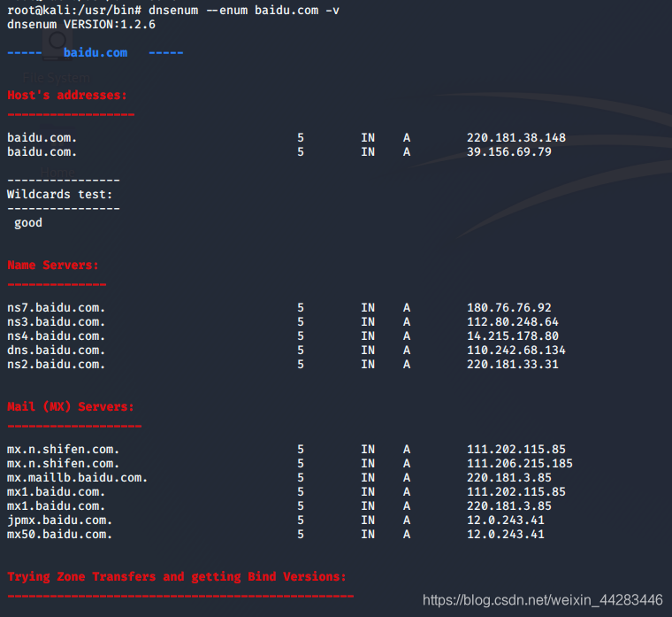Open the faint File System desktop icon
This screenshot has height=617, width=672.
(57, 56)
